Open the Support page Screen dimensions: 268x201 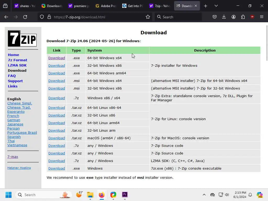(15, 81)
